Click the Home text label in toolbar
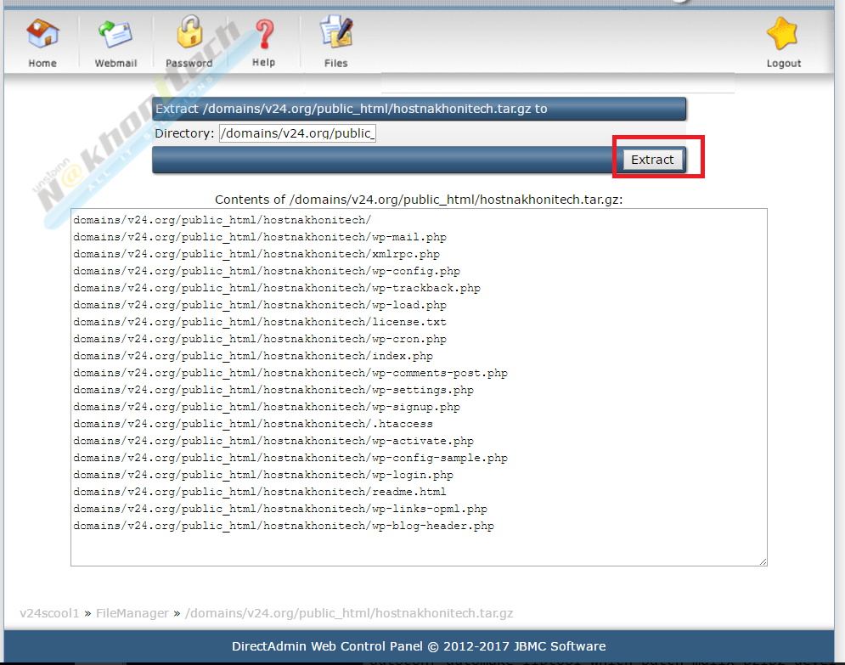 coord(42,64)
